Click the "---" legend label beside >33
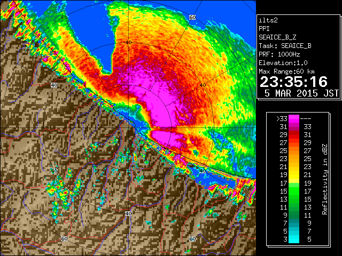This screenshot has width=342, height=256. (306, 119)
